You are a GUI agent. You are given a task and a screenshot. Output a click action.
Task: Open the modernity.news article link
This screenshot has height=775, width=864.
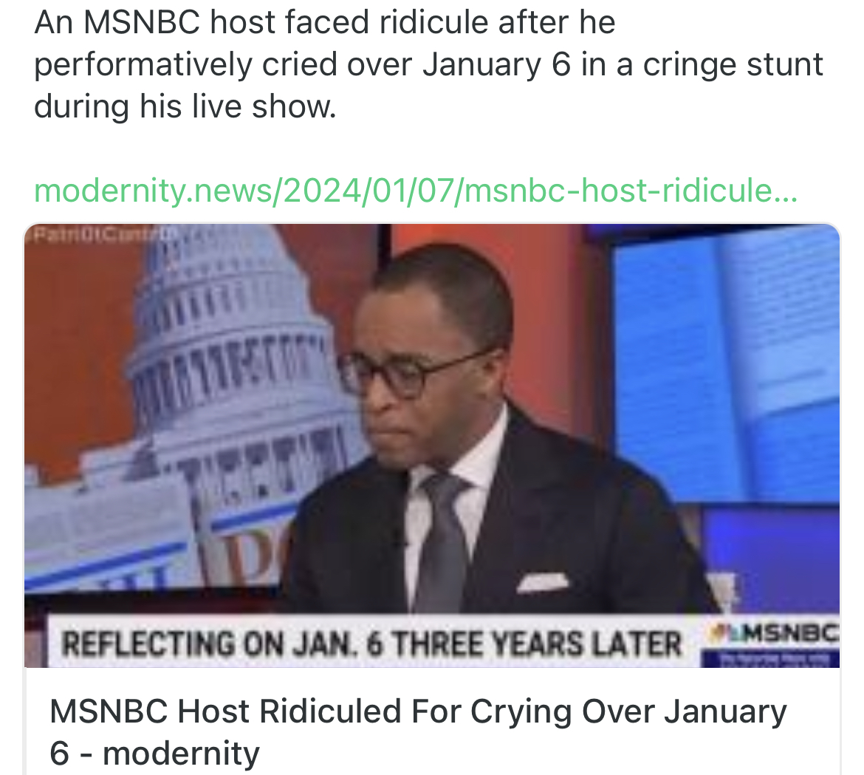click(x=416, y=191)
